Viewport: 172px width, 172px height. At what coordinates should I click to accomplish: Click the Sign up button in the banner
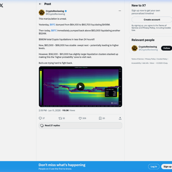pyautogui.click(x=167, y=167)
